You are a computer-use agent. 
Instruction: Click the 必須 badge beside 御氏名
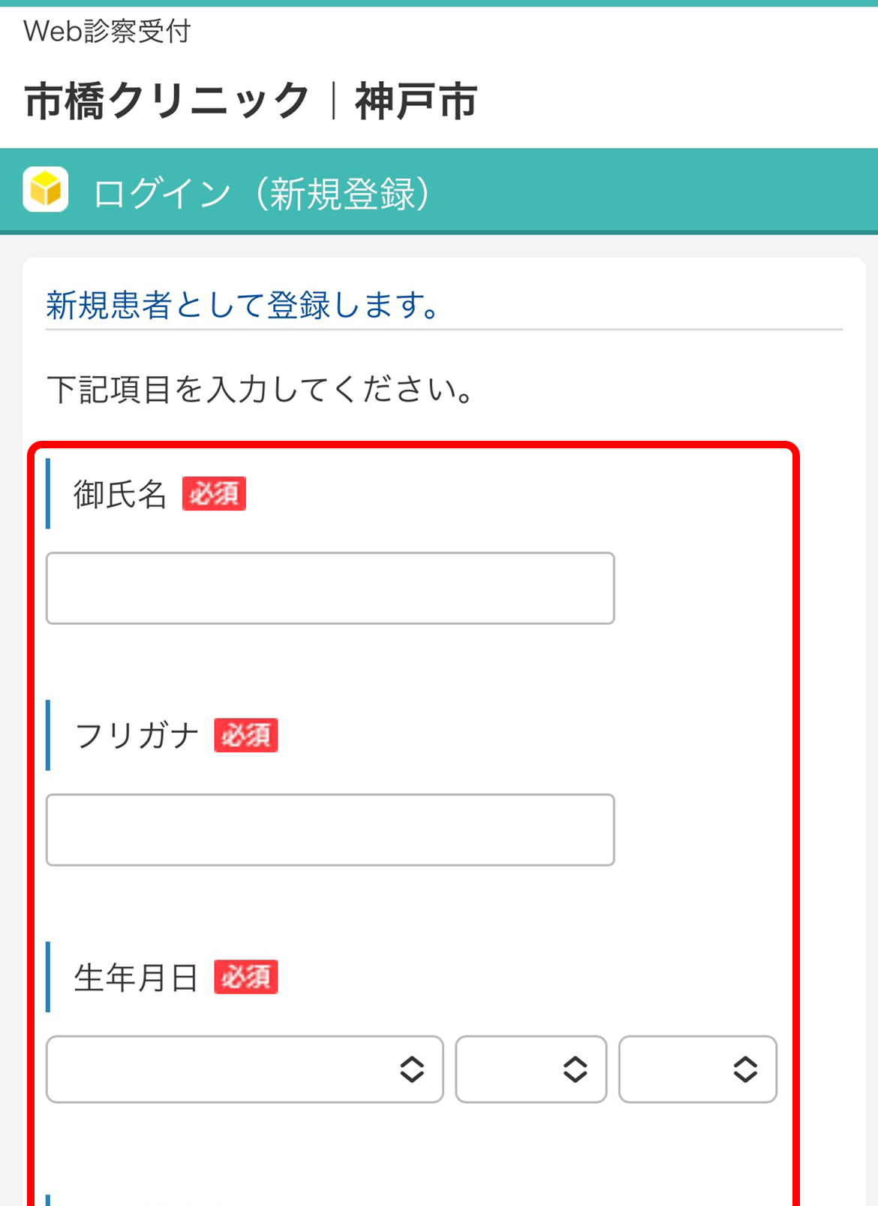[214, 494]
